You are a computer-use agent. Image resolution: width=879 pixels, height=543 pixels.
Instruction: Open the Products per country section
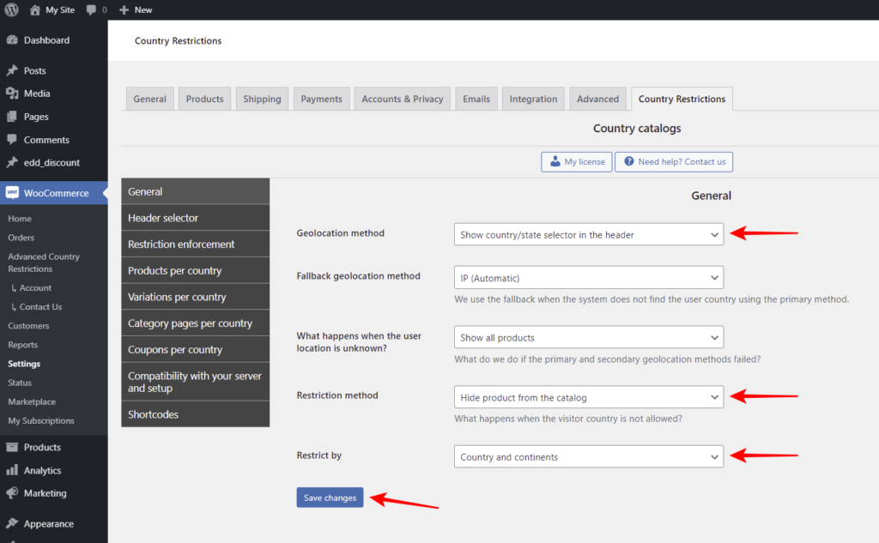[x=195, y=270]
